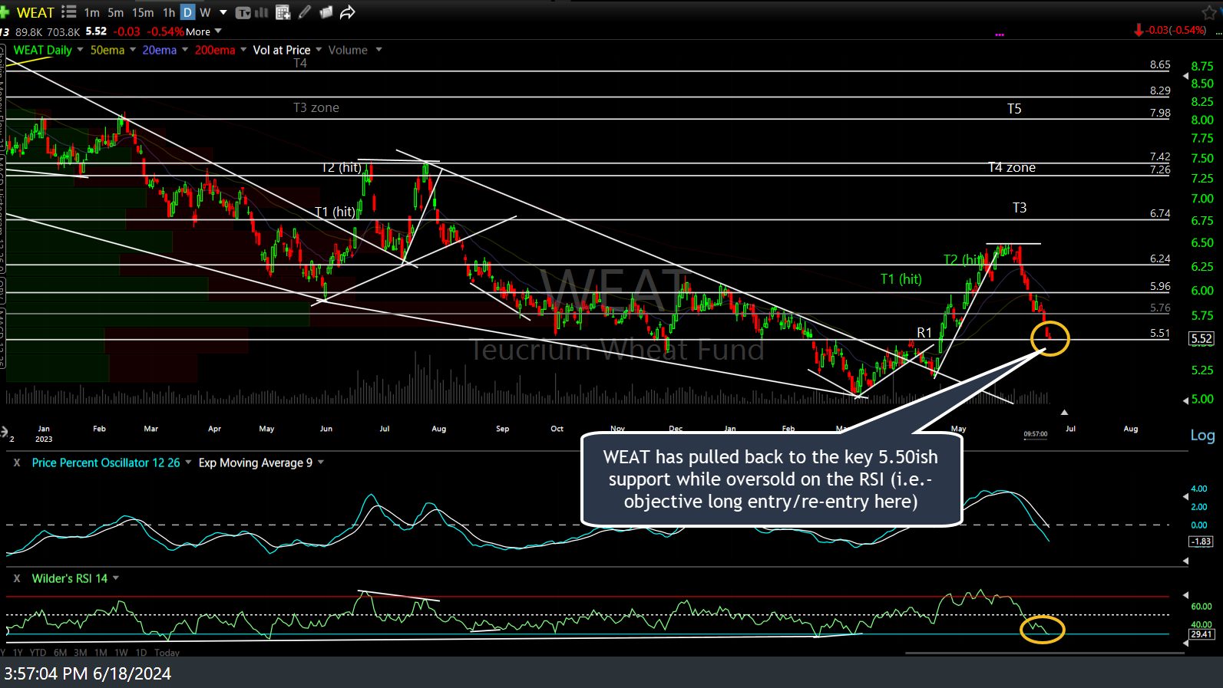Click the share arrow icon
The image size is (1223, 688).
[348, 12]
